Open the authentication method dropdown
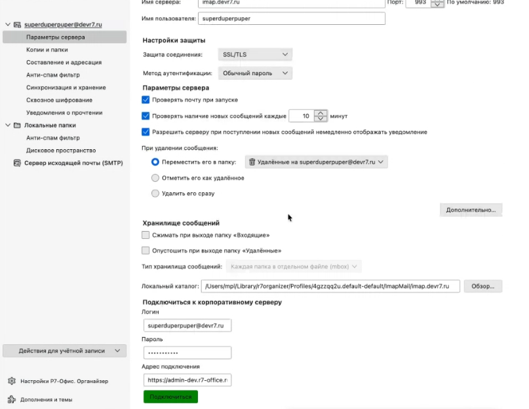 click(255, 73)
